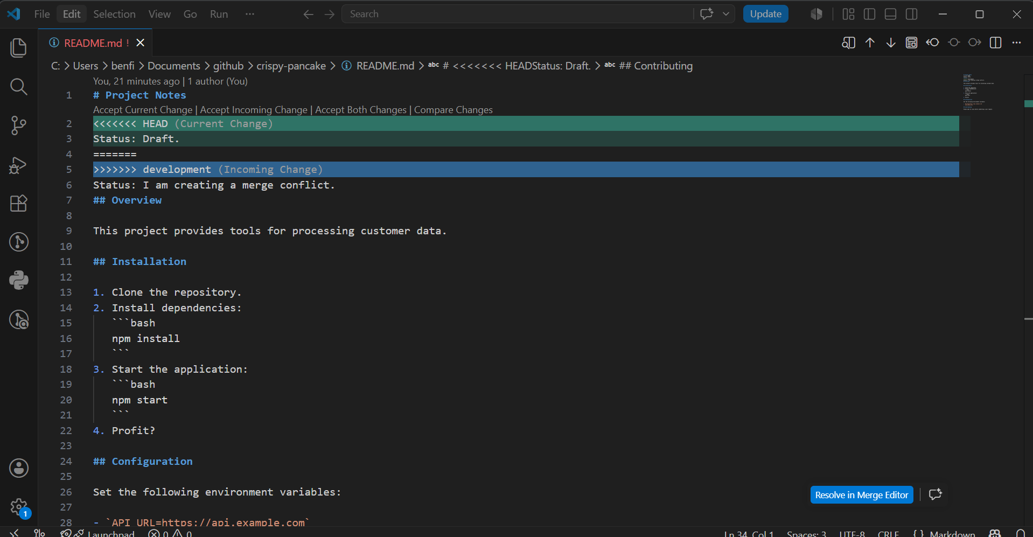The height and width of the screenshot is (537, 1033).
Task: Click the title bar Search field
Action: click(517, 14)
